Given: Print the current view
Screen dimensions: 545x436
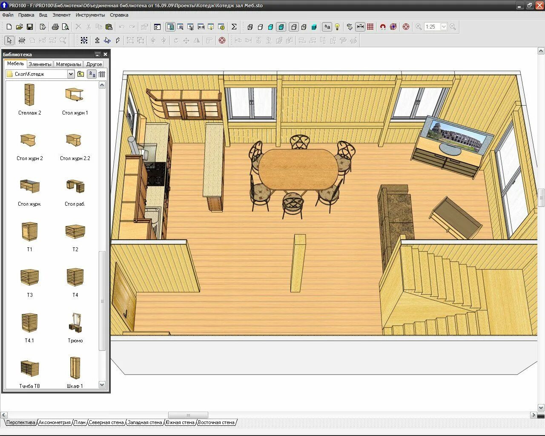Looking at the screenshot, I should pyautogui.click(x=55, y=27).
